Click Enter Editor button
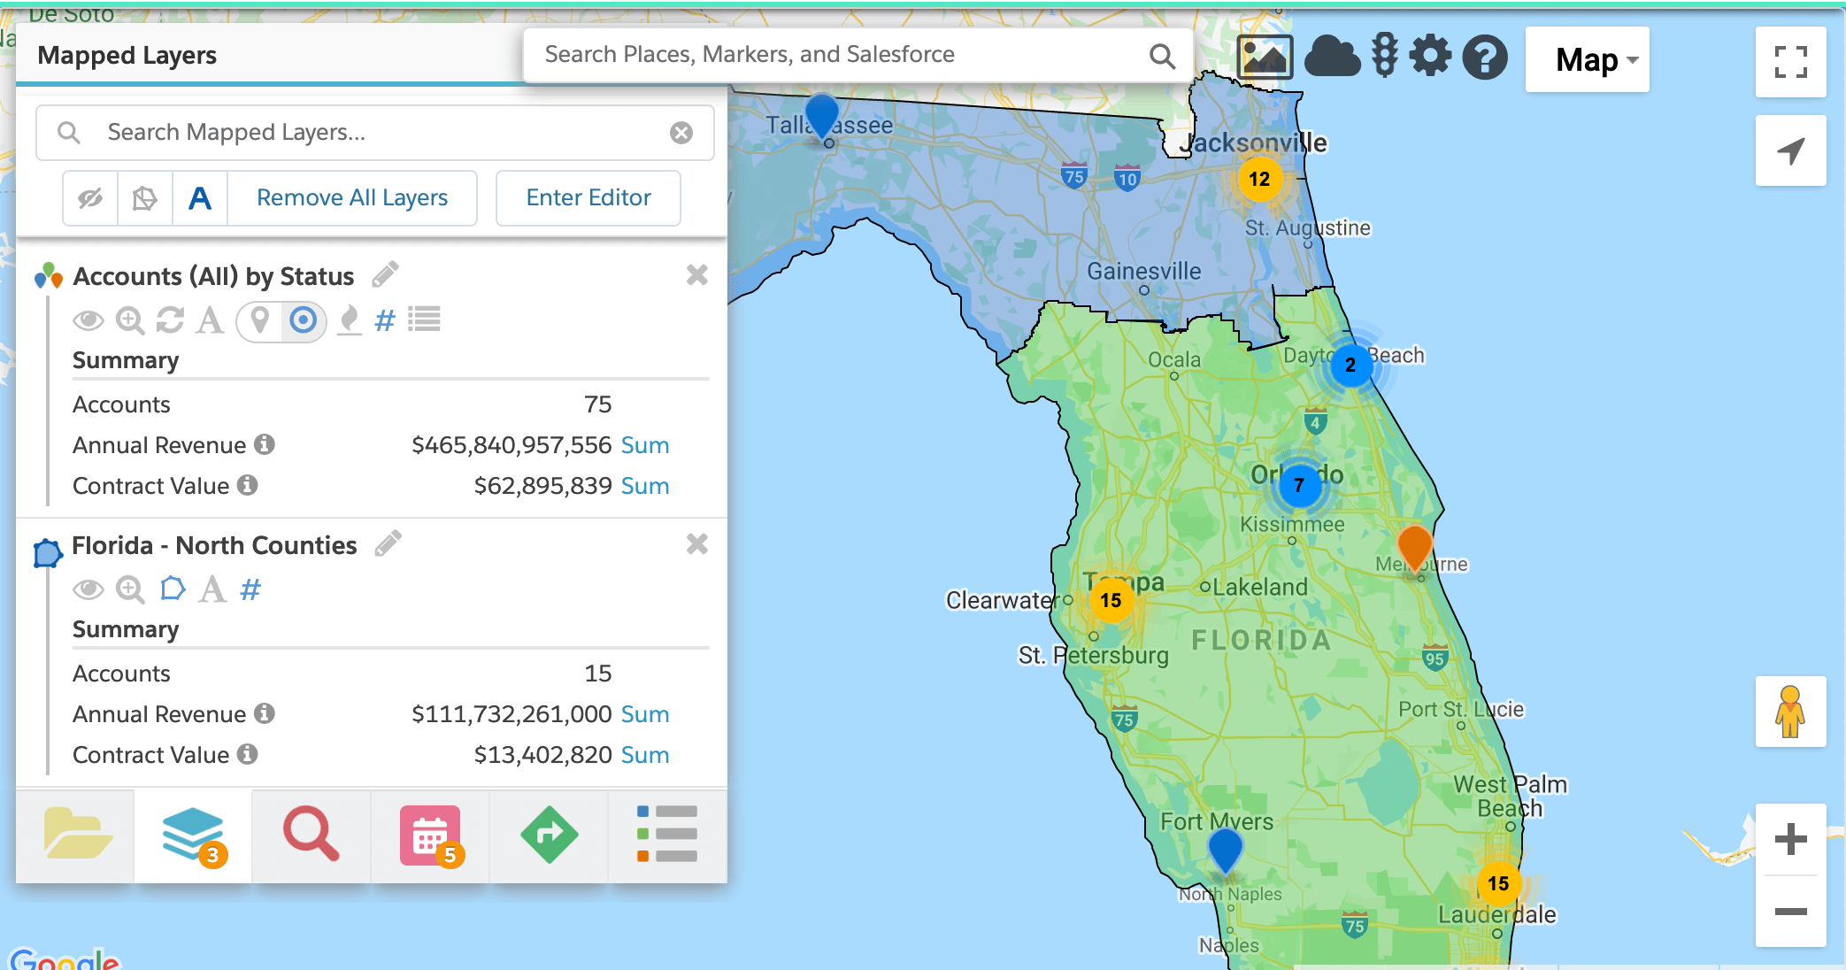 click(x=588, y=198)
